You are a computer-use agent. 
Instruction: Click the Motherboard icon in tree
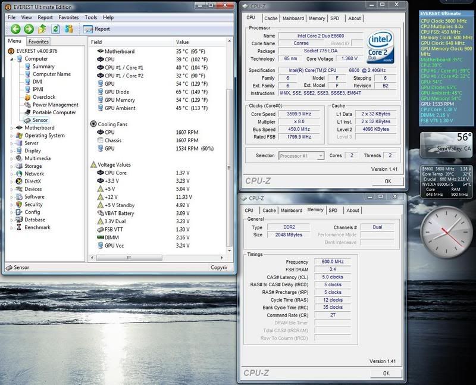20,128
